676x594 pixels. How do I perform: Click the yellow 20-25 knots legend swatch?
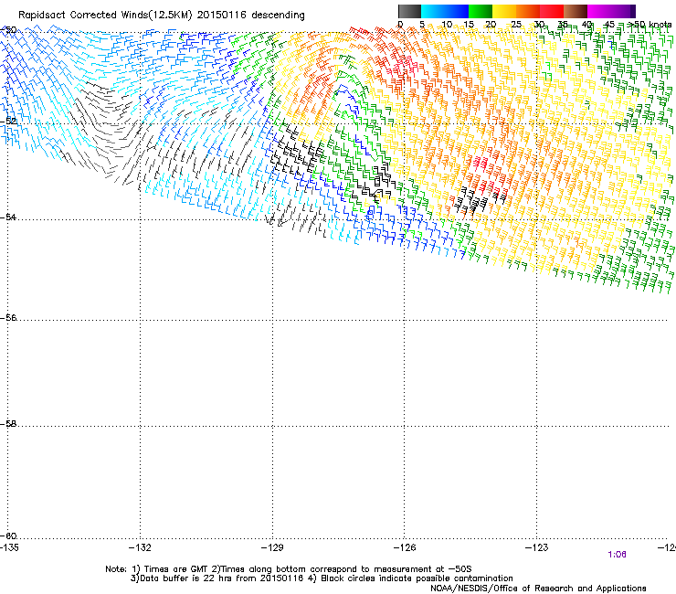click(504, 11)
